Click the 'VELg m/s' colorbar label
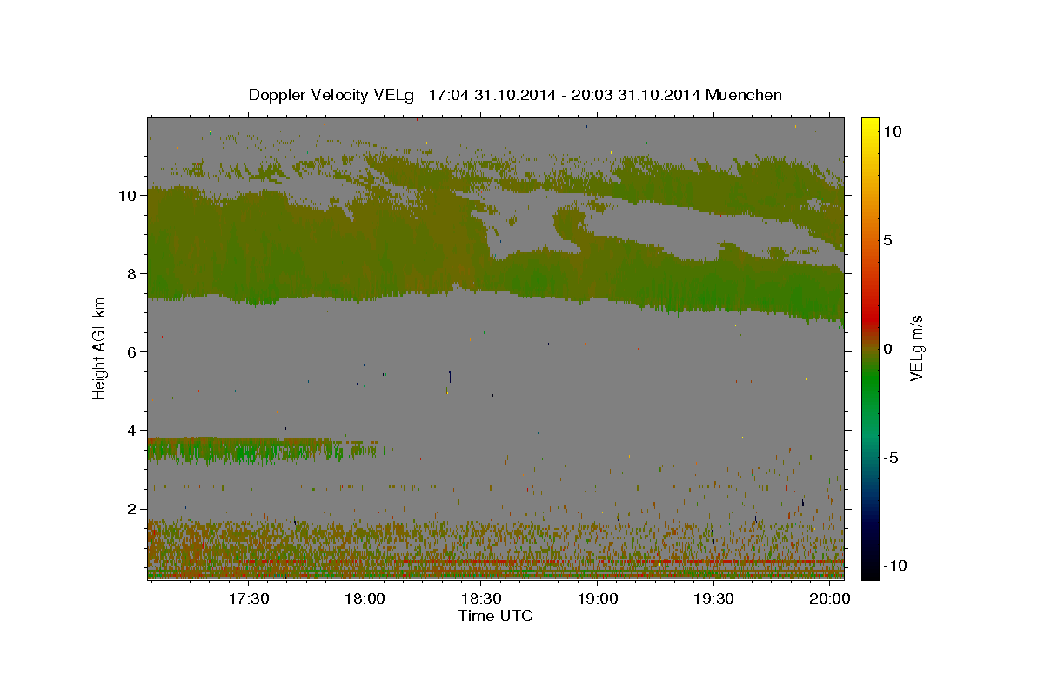Image resolution: width=1044 pixels, height=696 pixels. pos(915,349)
